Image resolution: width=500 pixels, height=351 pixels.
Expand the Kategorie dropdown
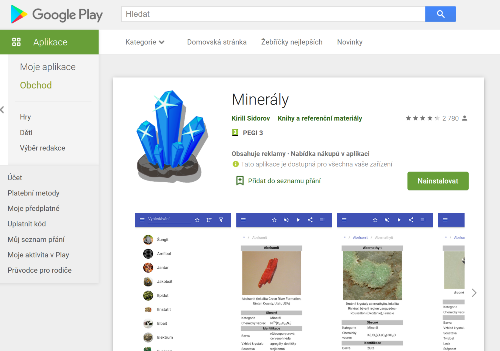point(145,42)
